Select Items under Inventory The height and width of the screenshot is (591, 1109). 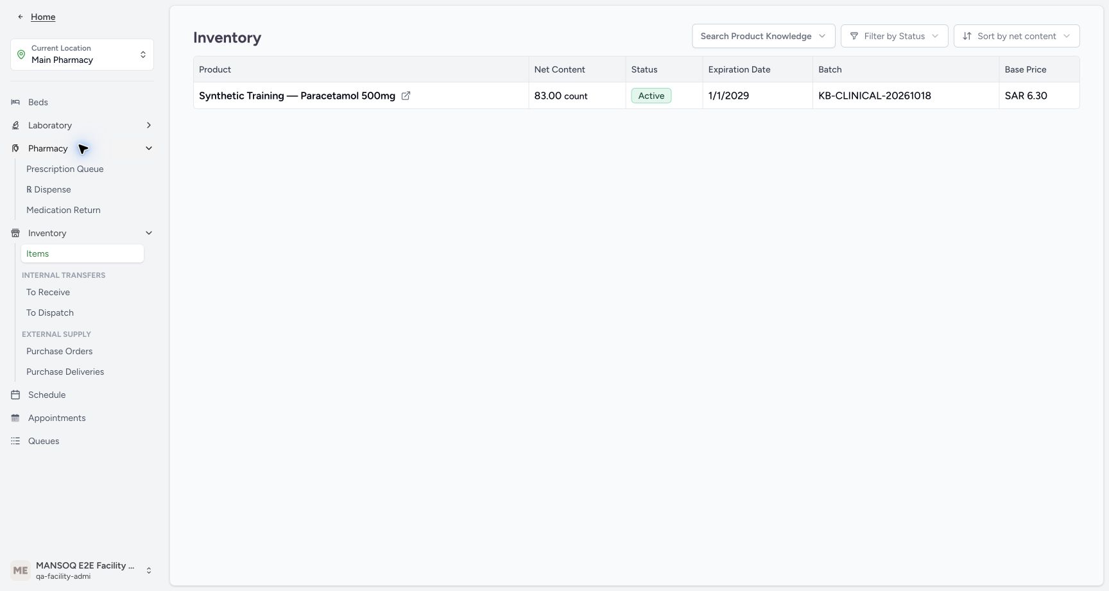click(82, 253)
